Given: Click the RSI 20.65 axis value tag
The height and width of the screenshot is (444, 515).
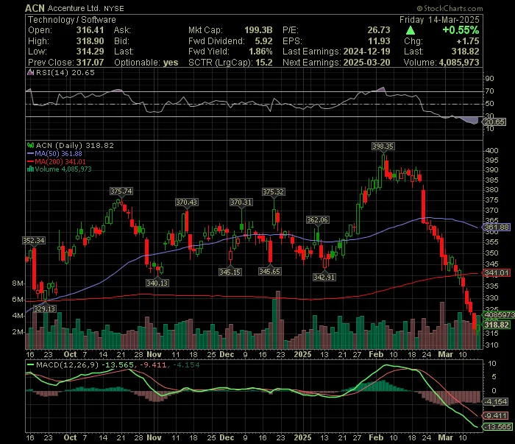Looking at the screenshot, I should [x=494, y=122].
